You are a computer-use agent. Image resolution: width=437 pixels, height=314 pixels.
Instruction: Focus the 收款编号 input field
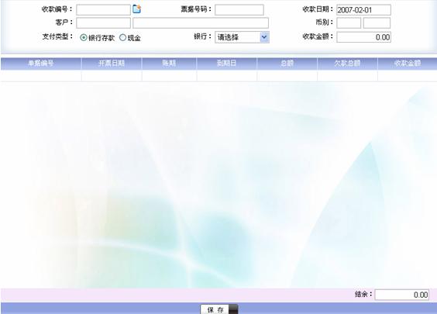pos(103,10)
